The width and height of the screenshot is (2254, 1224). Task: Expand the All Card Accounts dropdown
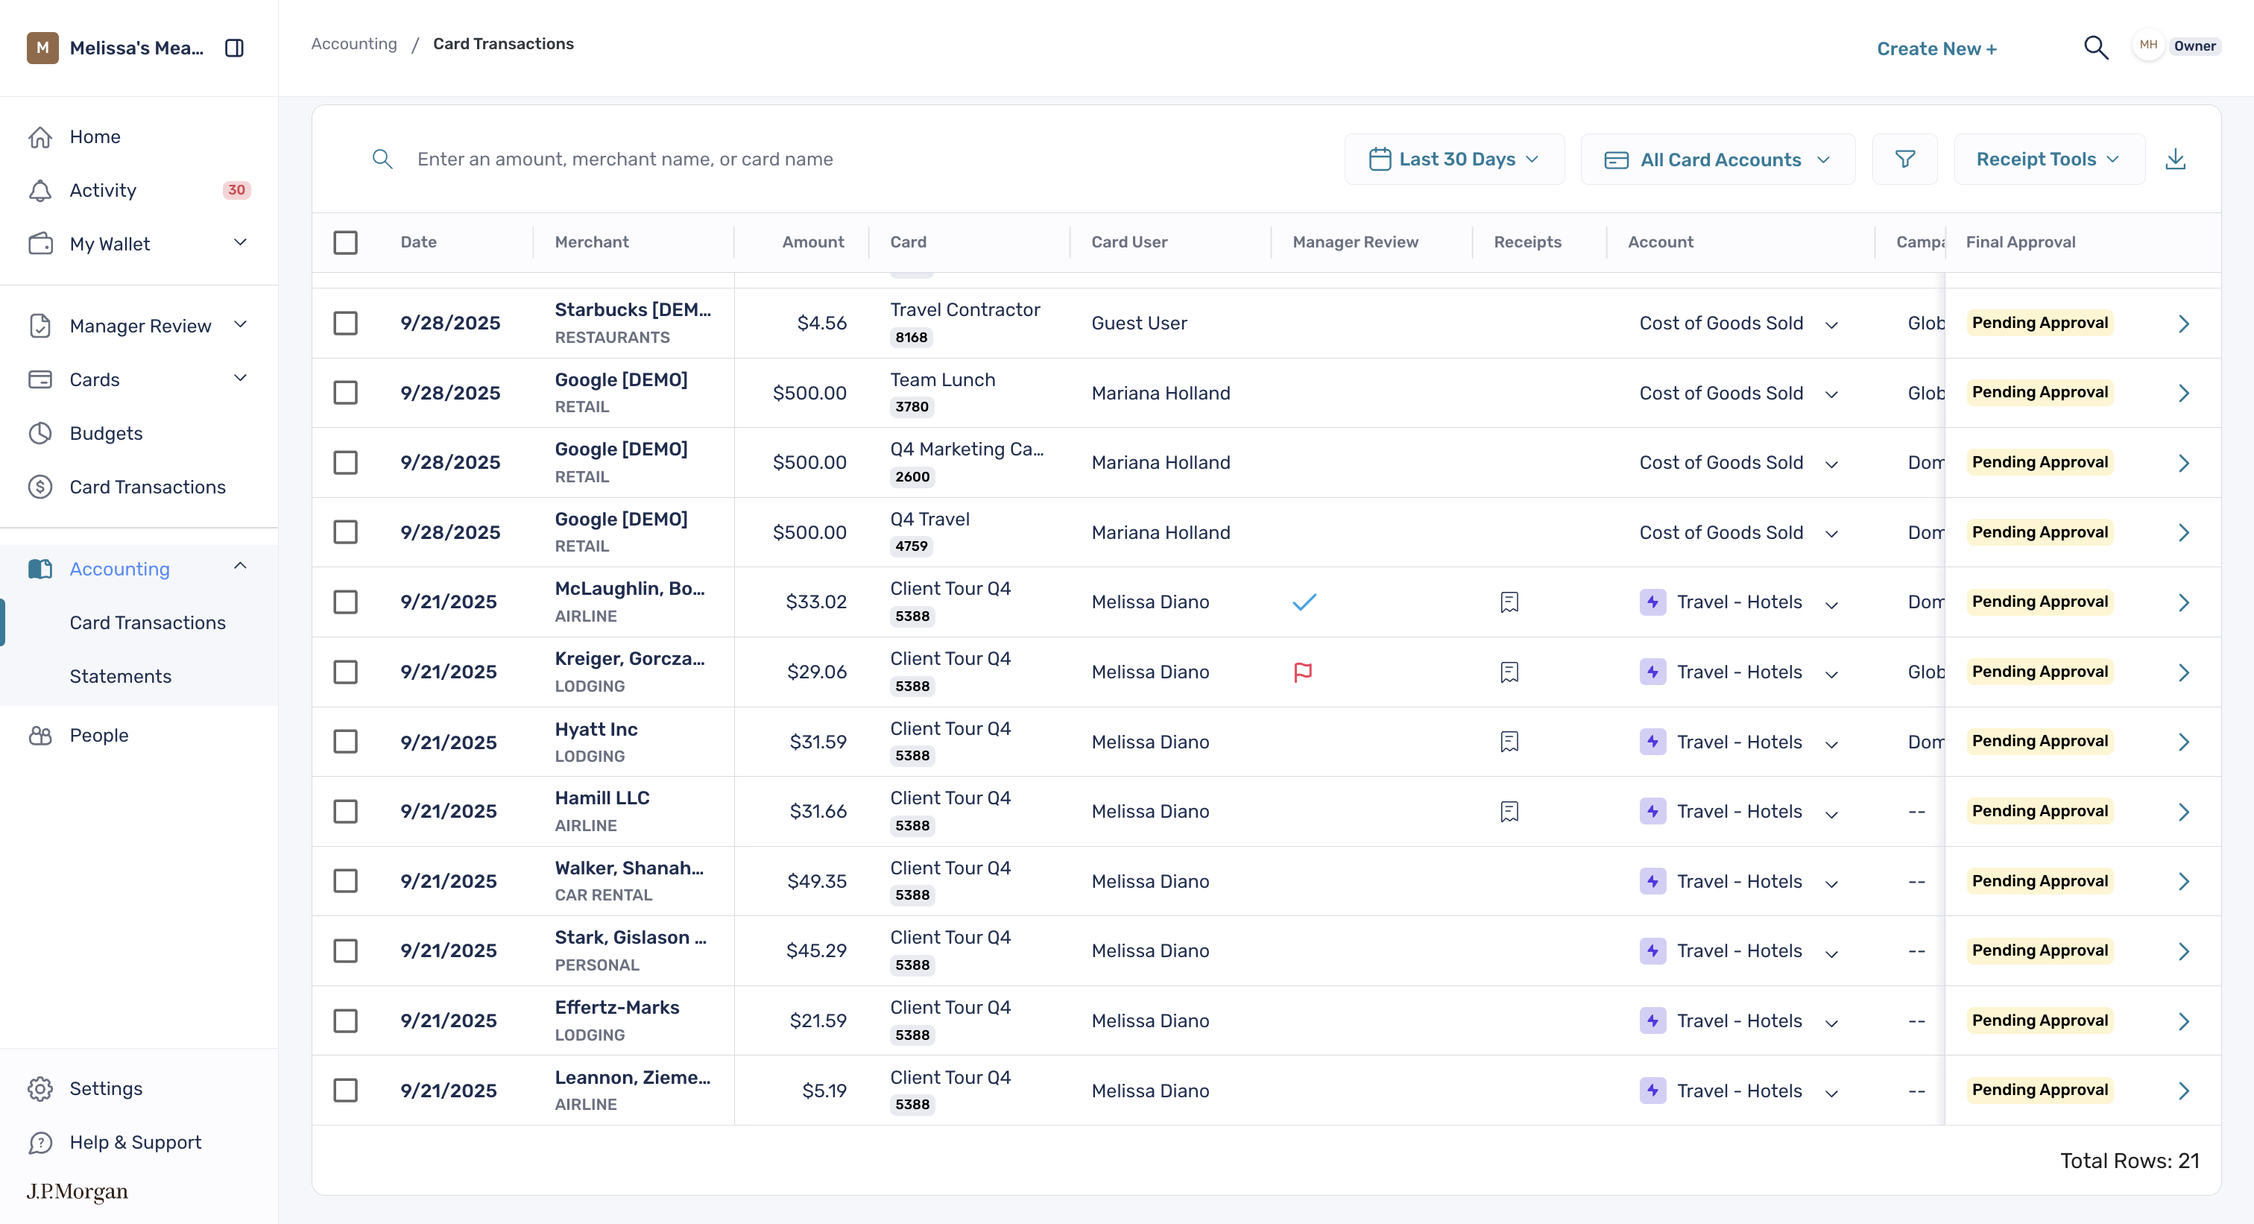click(x=1717, y=160)
